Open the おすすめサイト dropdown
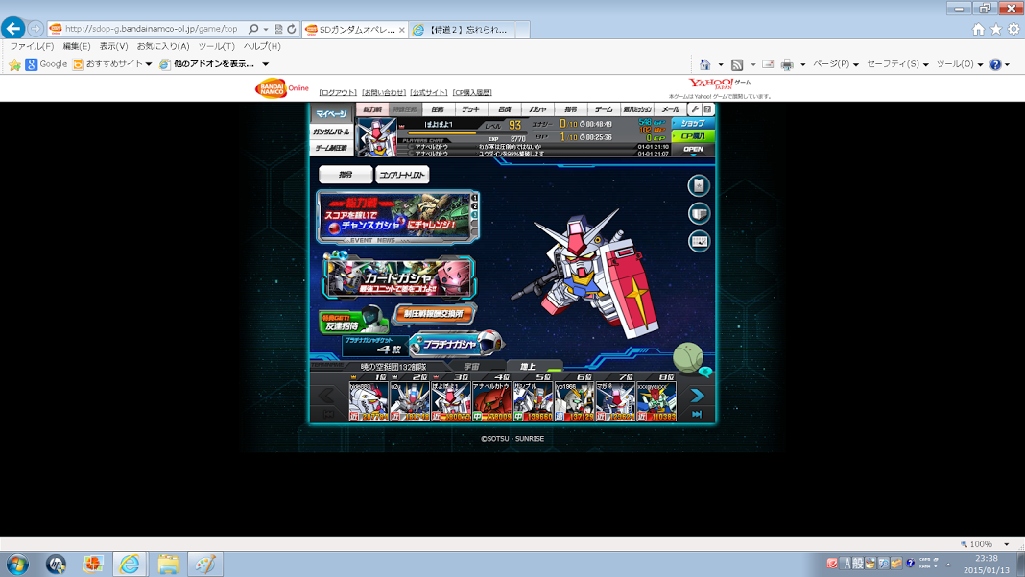The width and height of the screenshot is (1025, 577). 112,64
